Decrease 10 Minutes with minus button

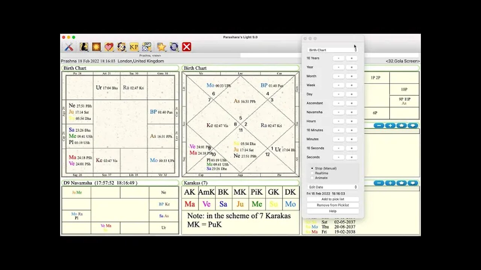[x=339, y=130]
